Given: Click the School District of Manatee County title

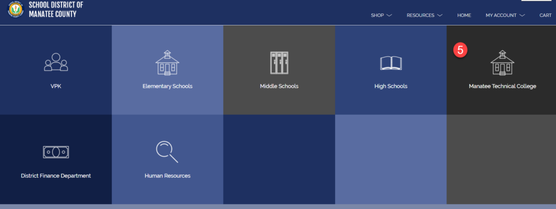Looking at the screenshot, I should coord(56,10).
